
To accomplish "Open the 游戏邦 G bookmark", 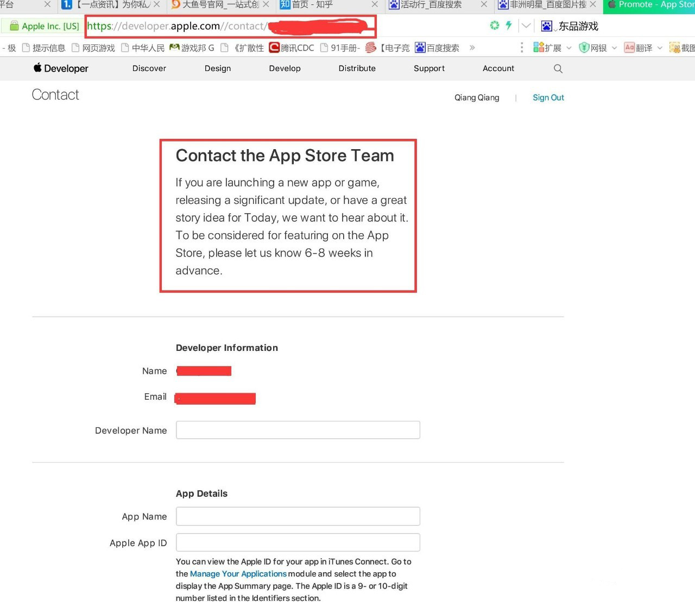I will pos(192,48).
